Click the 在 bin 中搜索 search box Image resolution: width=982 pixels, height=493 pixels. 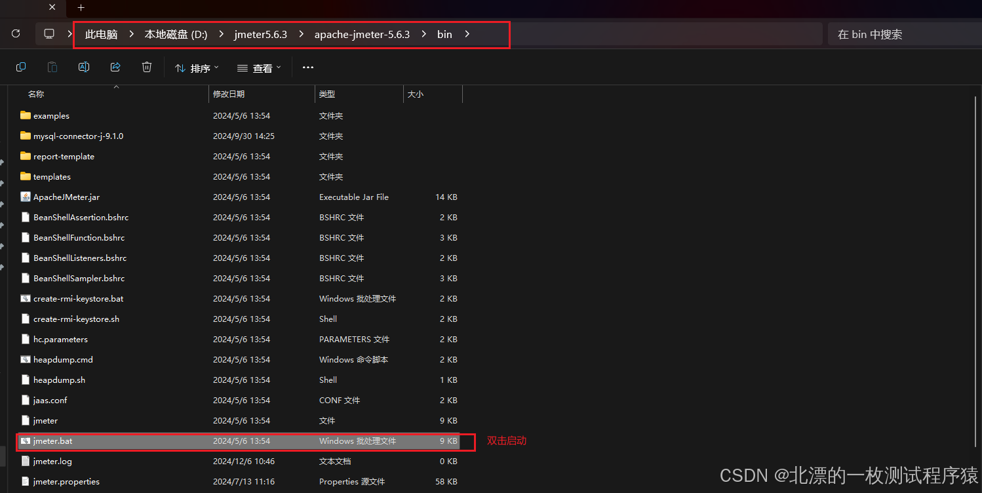[x=903, y=34]
